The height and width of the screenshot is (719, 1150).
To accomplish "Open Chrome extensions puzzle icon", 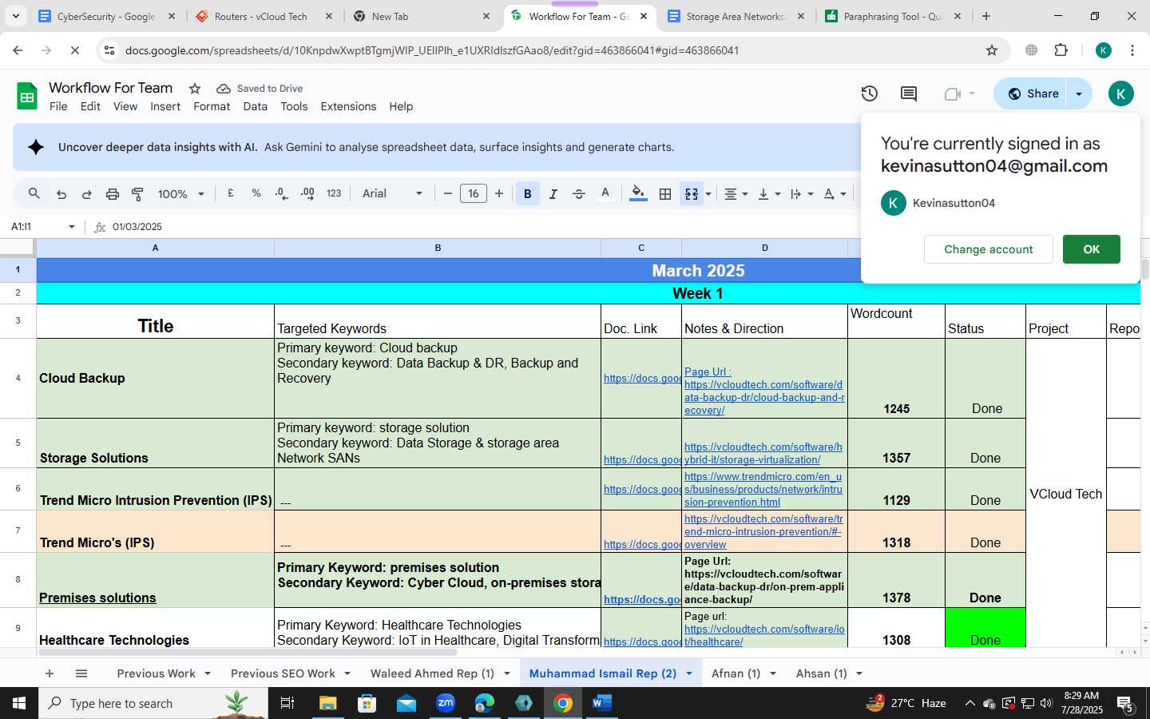I will (1061, 50).
